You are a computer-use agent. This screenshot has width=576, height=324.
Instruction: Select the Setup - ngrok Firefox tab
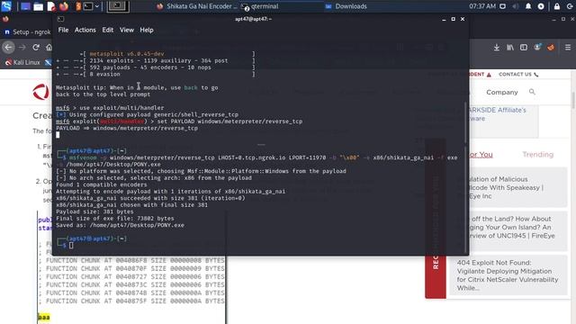28,32
